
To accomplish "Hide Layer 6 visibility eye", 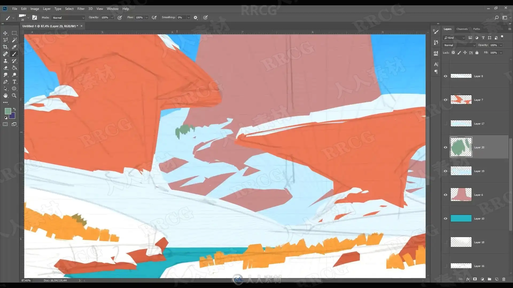I will [445, 195].
